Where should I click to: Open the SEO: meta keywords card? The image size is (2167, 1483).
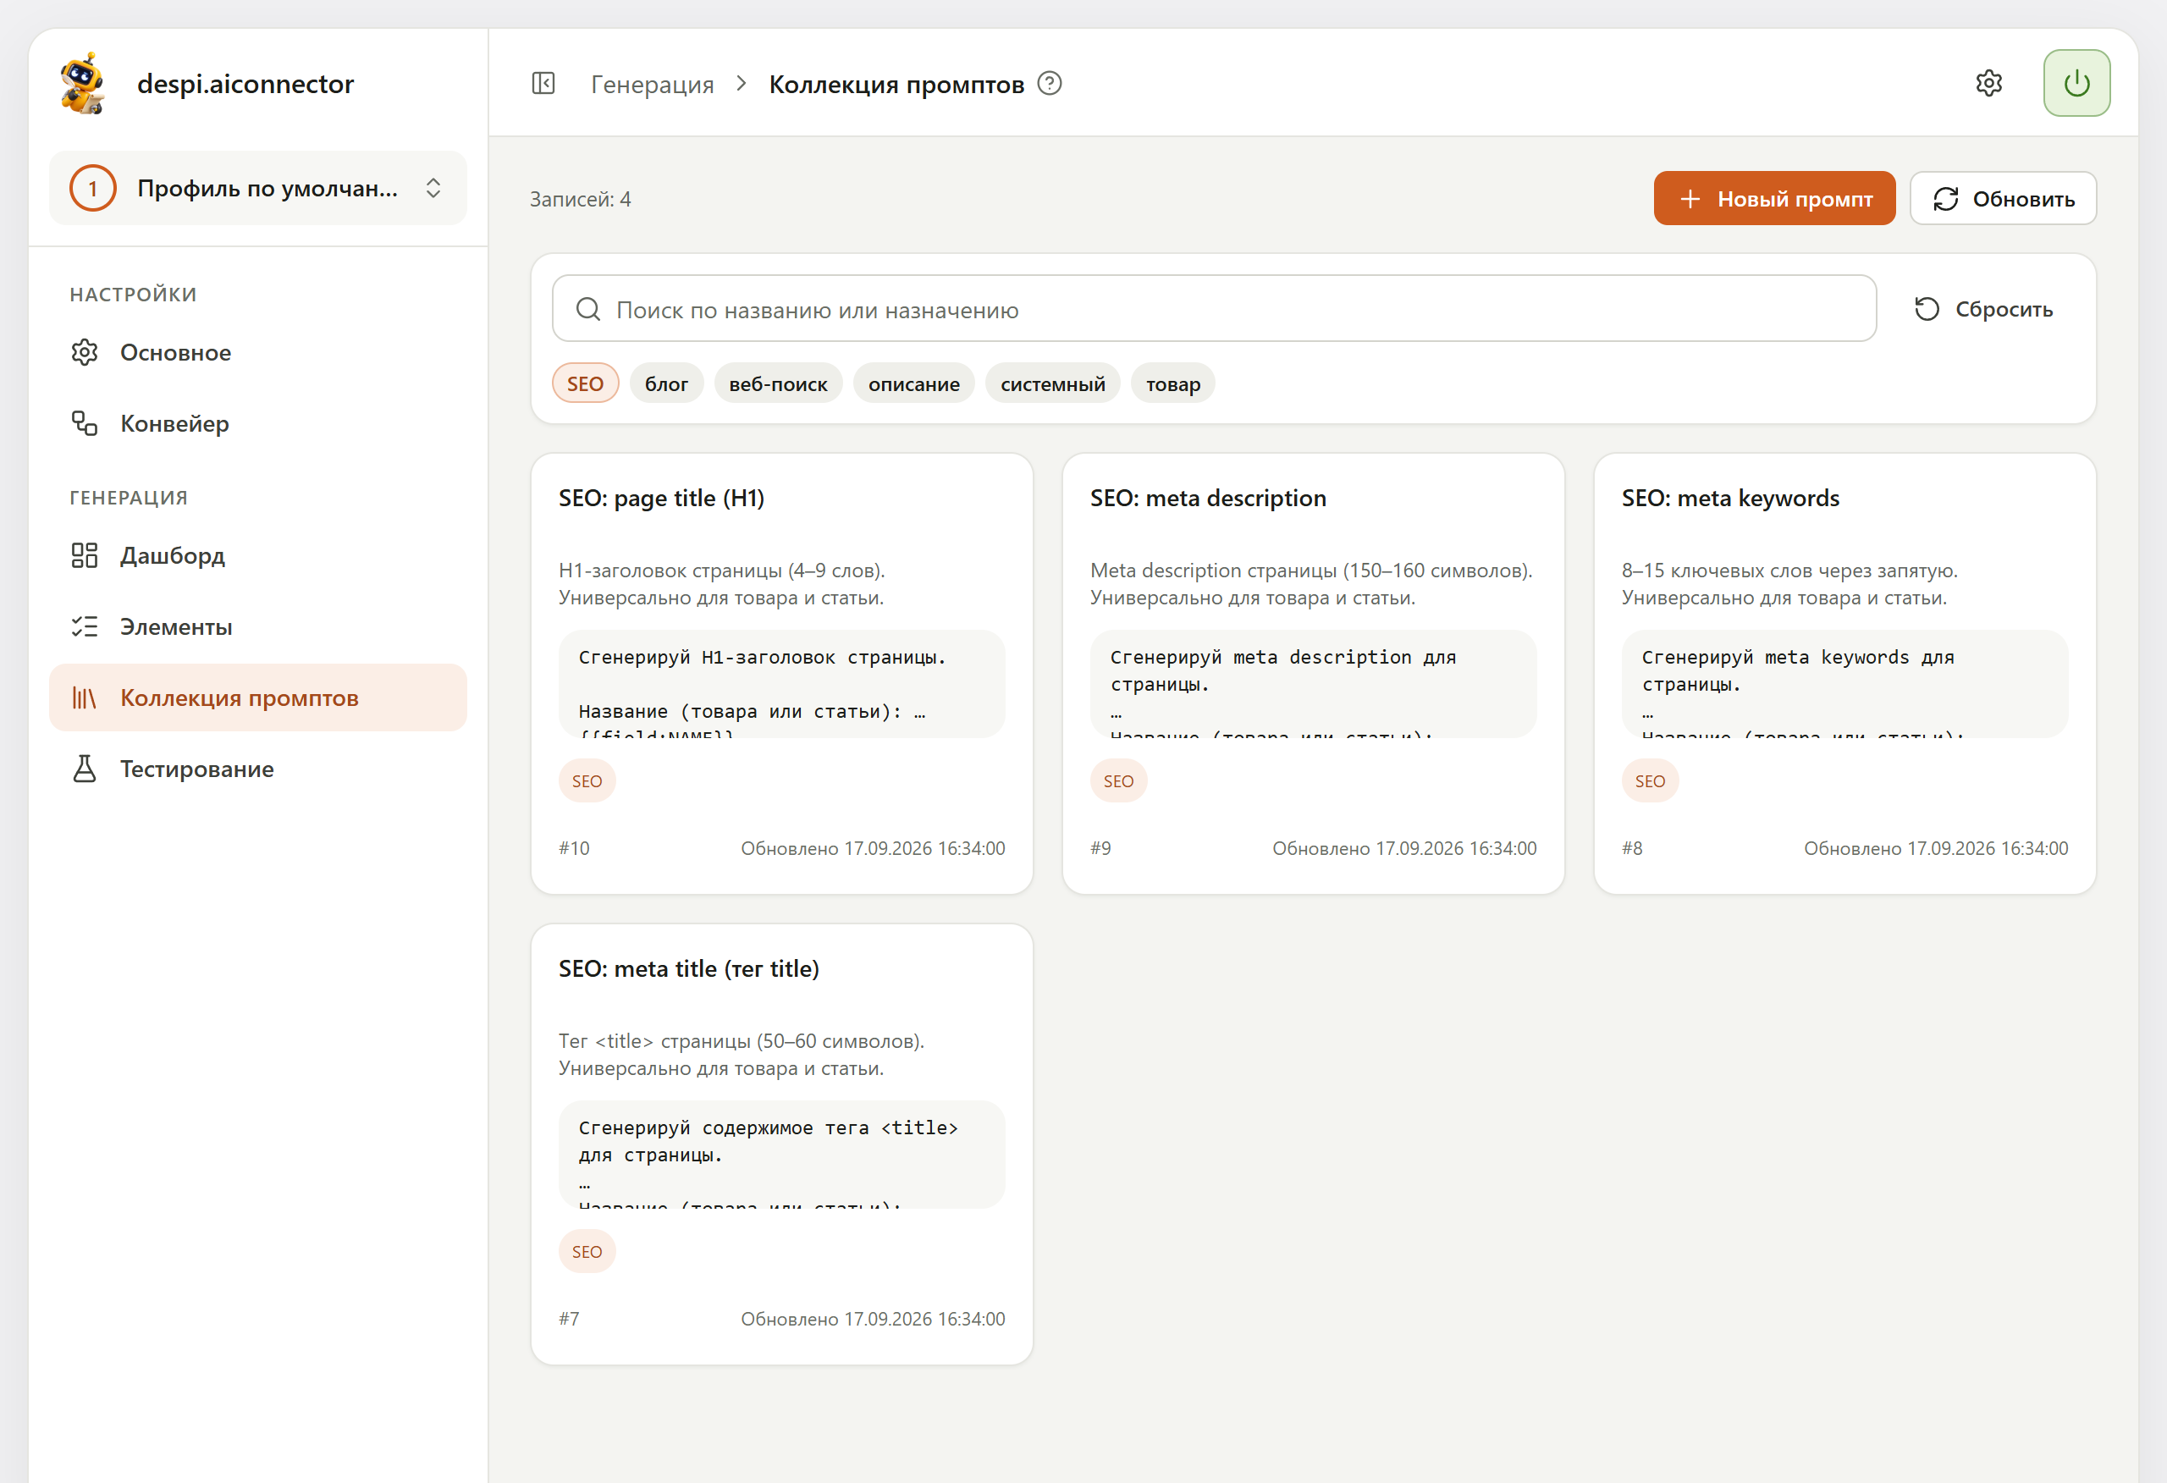click(x=1844, y=674)
